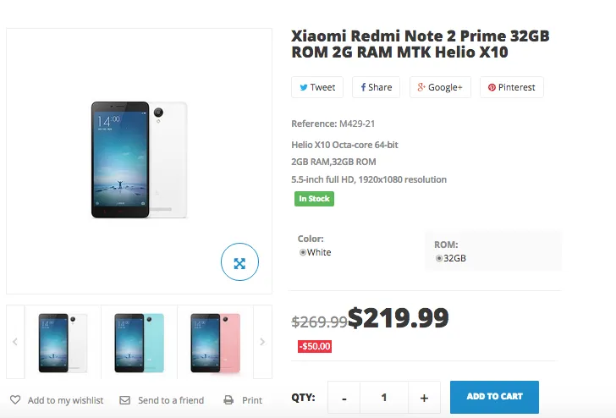Select the white phone thumbnail

coord(64,342)
